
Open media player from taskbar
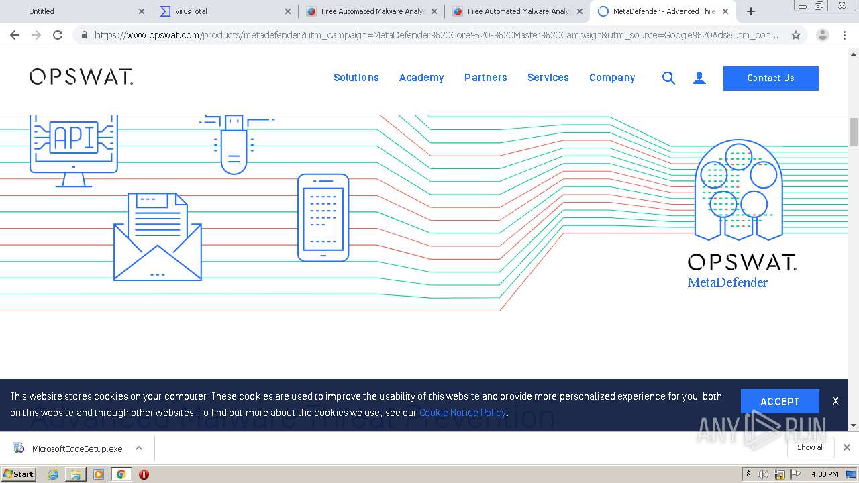[x=99, y=474]
